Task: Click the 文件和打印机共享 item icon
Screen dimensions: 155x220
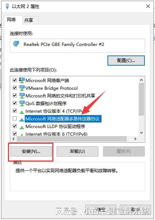Action: click(x=22, y=96)
